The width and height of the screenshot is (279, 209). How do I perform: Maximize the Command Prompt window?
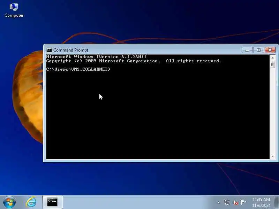(258, 50)
